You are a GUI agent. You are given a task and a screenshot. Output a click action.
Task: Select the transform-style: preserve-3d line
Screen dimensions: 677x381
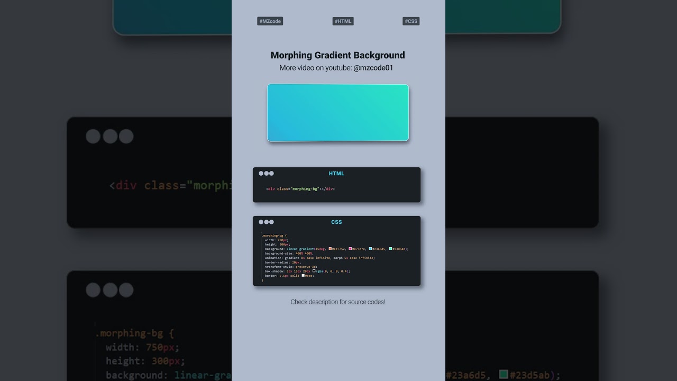click(x=291, y=267)
